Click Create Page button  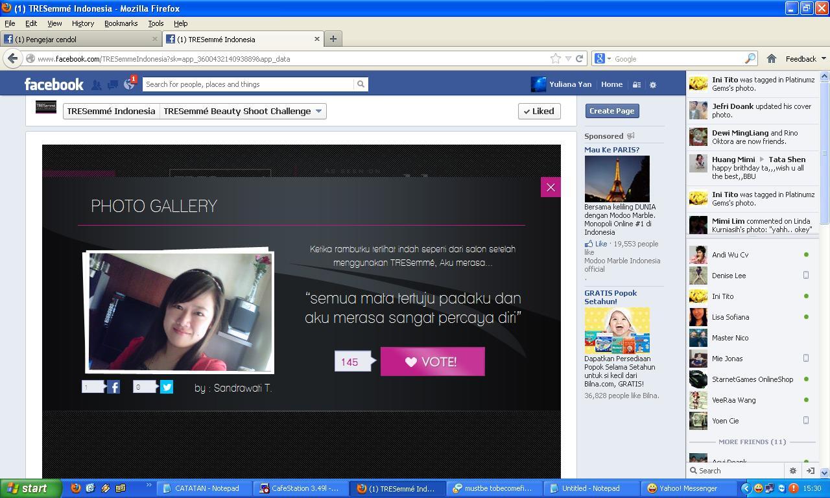612,111
